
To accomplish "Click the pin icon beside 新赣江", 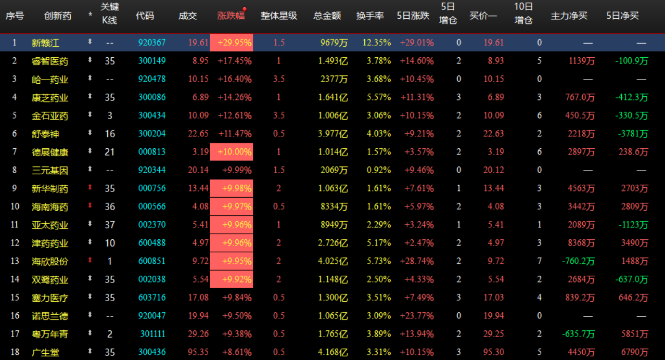I will (90, 42).
